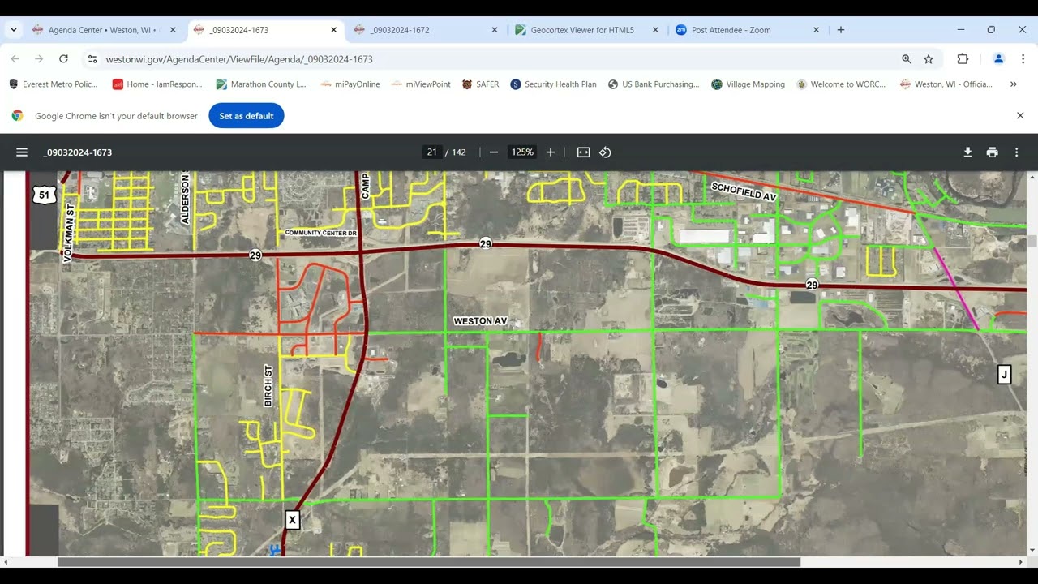Bookmark this tab with star icon
Screen dimensions: 1038x584
pyautogui.click(x=929, y=59)
